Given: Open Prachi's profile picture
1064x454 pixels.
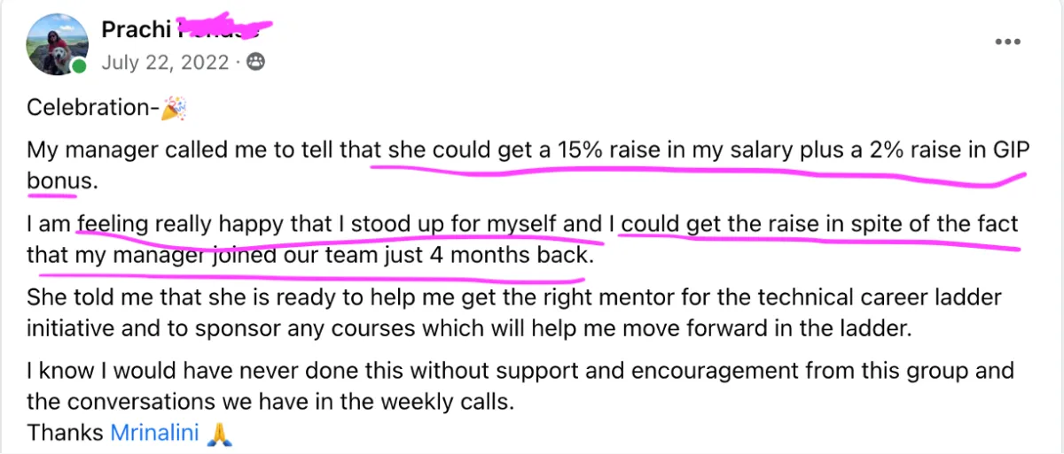Looking at the screenshot, I should 58,44.
